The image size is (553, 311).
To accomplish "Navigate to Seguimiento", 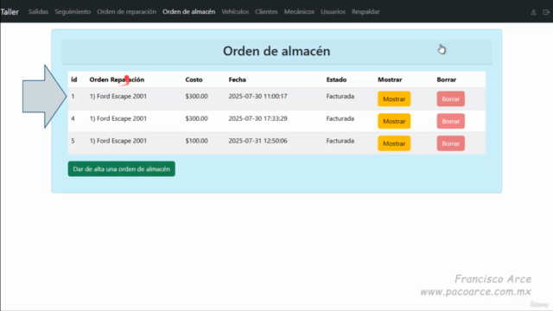I will coord(73,11).
